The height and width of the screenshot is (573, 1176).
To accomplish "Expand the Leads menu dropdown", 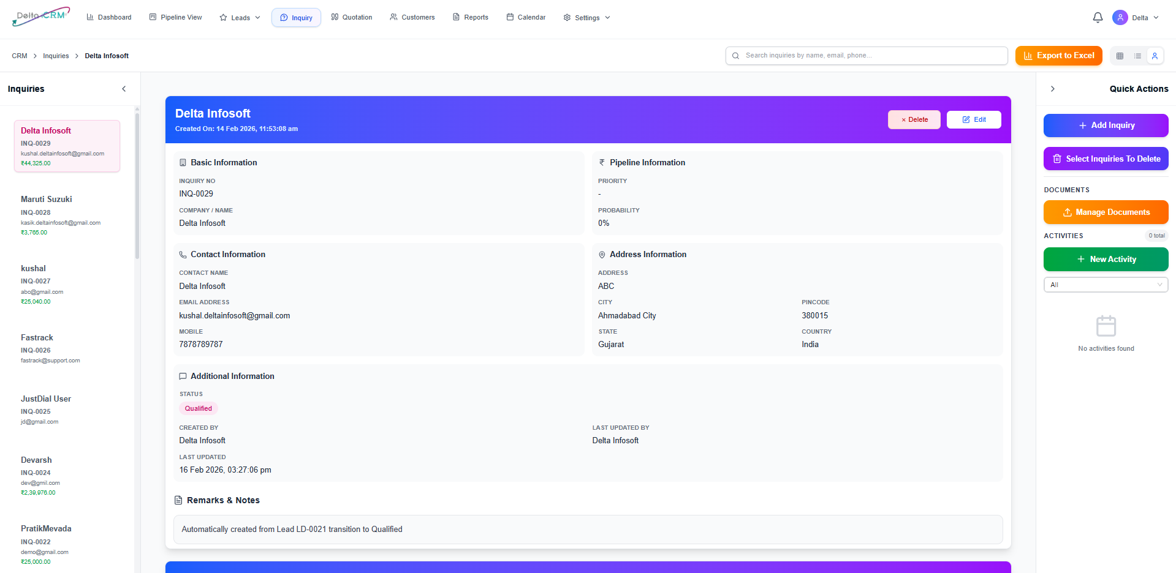I will point(240,18).
